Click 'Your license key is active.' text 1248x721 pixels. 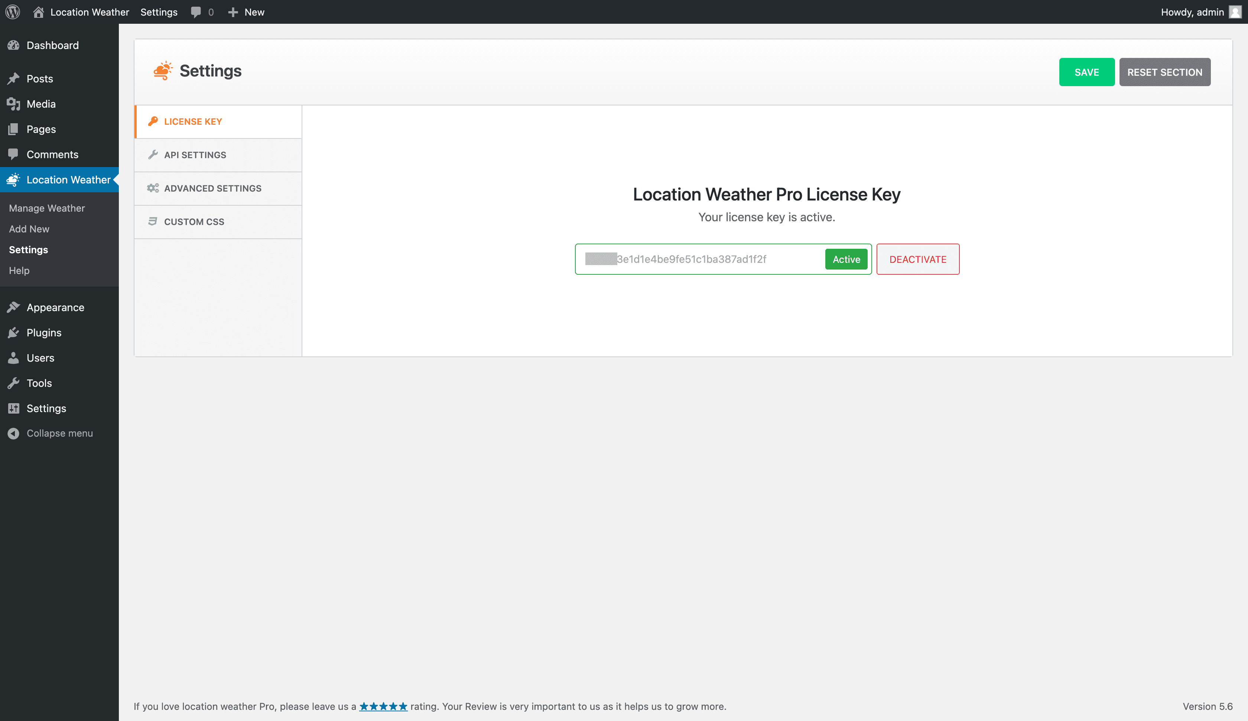[767, 217]
